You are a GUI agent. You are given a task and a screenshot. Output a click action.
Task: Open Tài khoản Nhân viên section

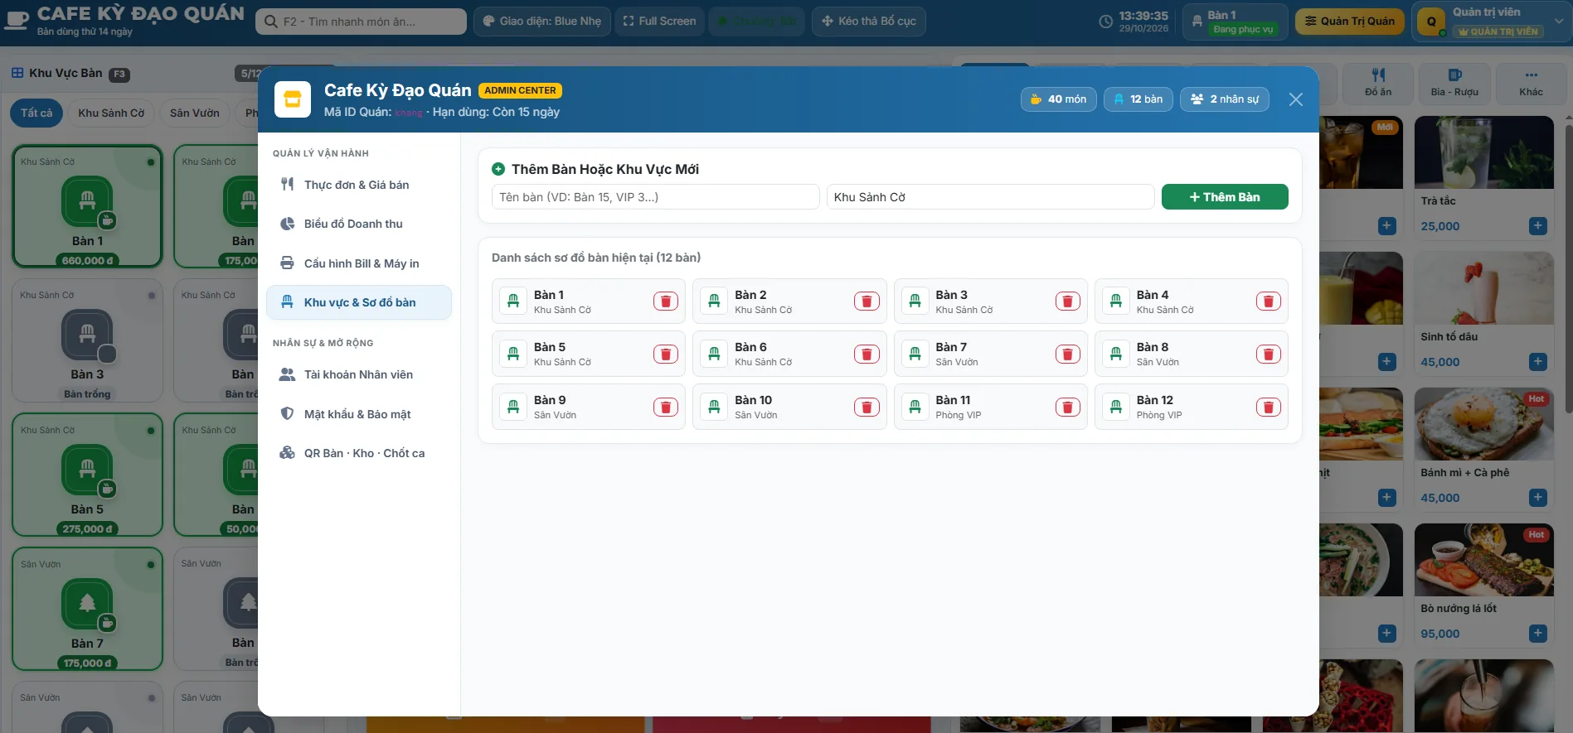[x=358, y=374]
